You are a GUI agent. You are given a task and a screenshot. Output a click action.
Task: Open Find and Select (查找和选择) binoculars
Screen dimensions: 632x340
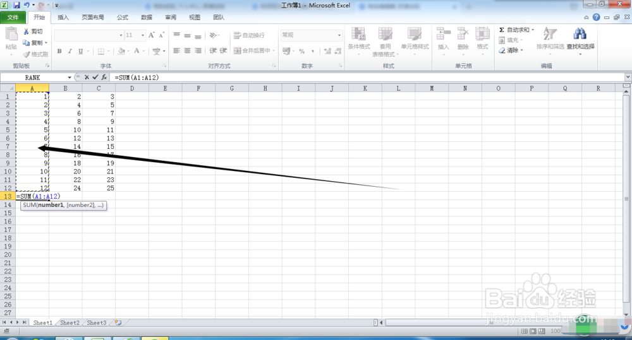click(580, 40)
